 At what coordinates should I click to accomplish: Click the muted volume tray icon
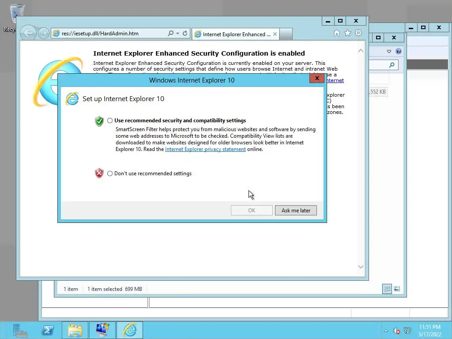[397, 331]
